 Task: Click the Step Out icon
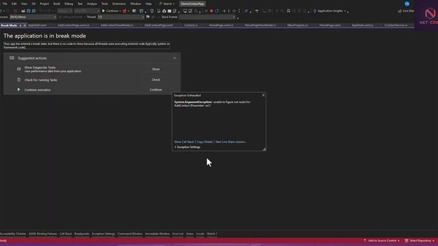tap(239, 11)
